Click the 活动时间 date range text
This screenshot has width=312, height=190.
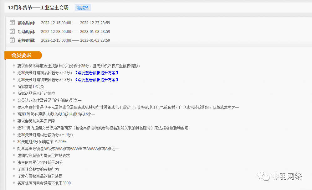(75, 32)
